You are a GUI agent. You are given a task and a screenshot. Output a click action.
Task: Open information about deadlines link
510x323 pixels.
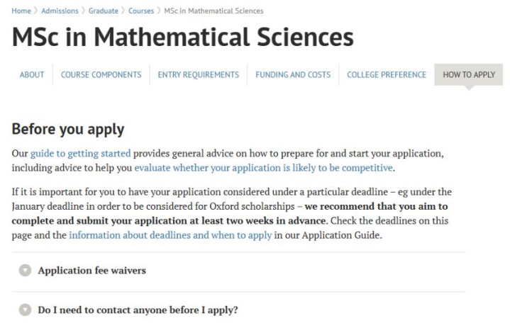click(x=170, y=235)
